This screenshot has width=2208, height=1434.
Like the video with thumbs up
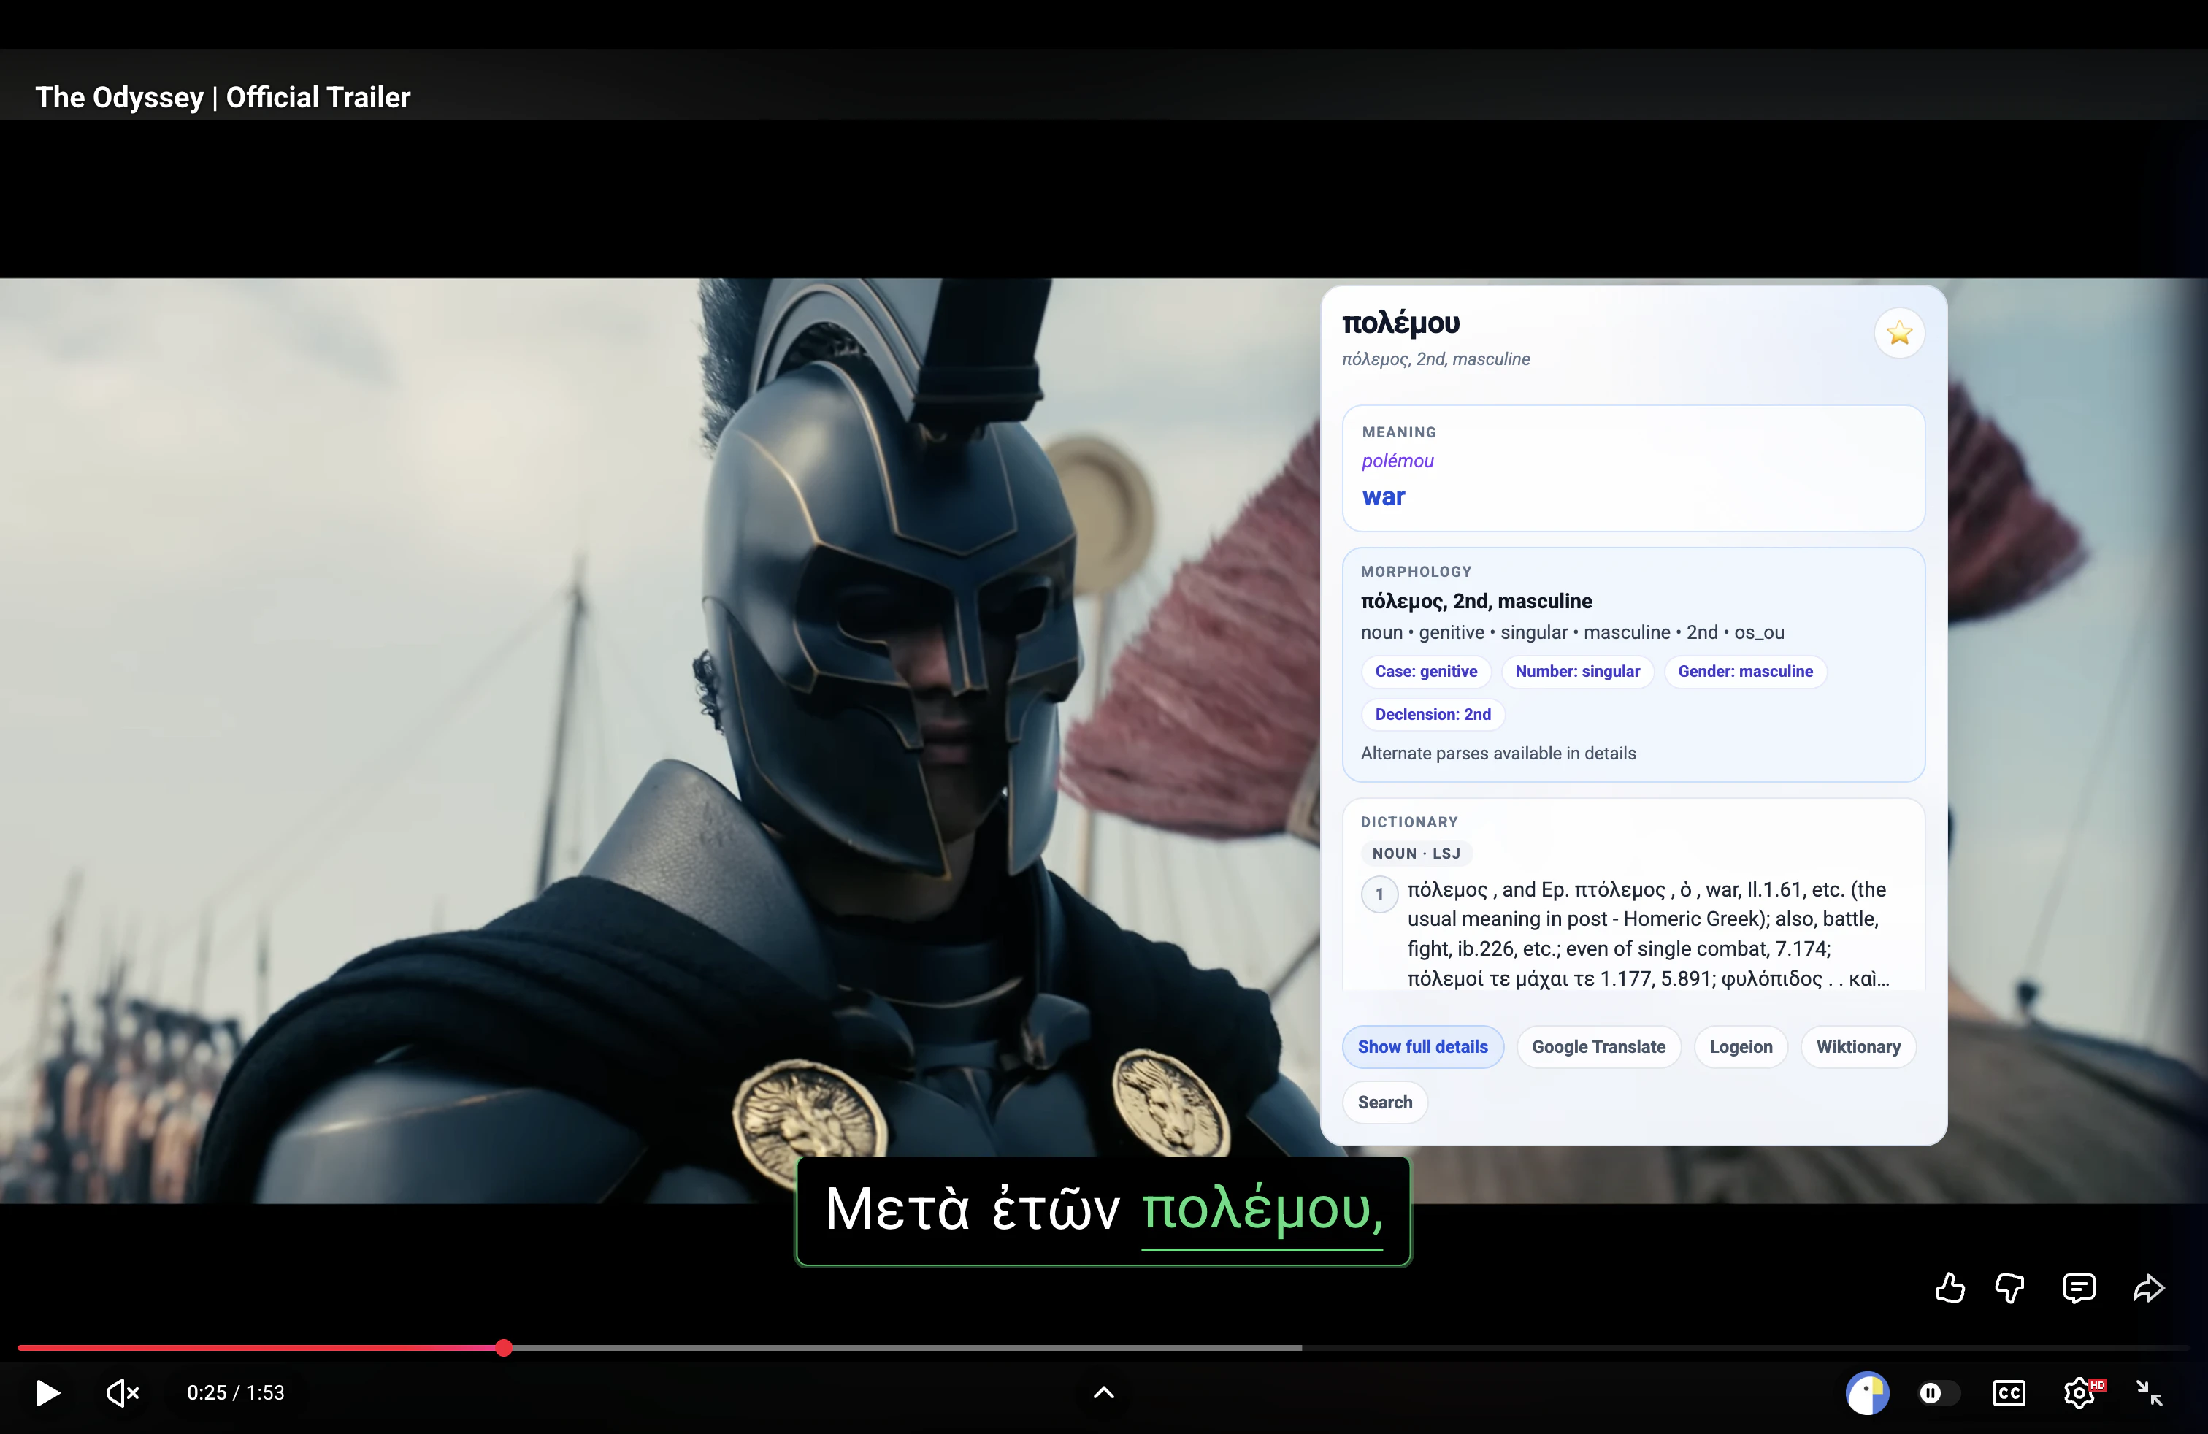pos(1950,1287)
